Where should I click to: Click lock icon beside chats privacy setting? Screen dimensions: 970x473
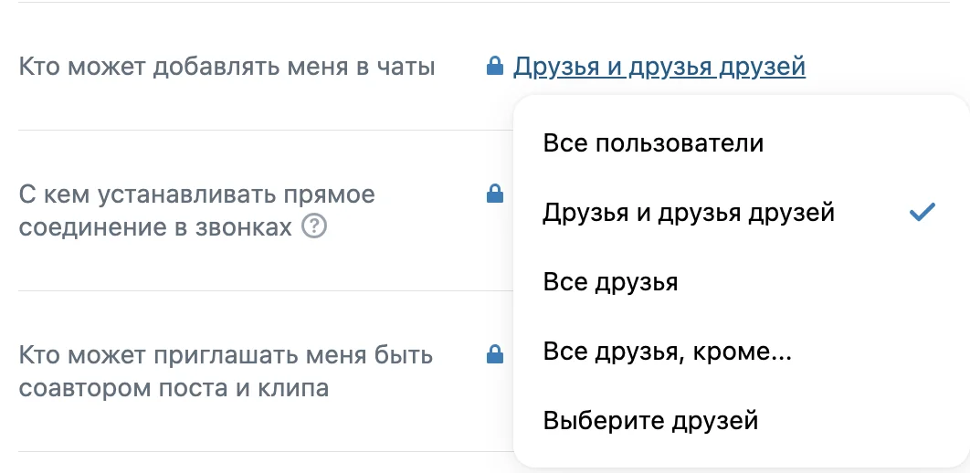coord(495,66)
